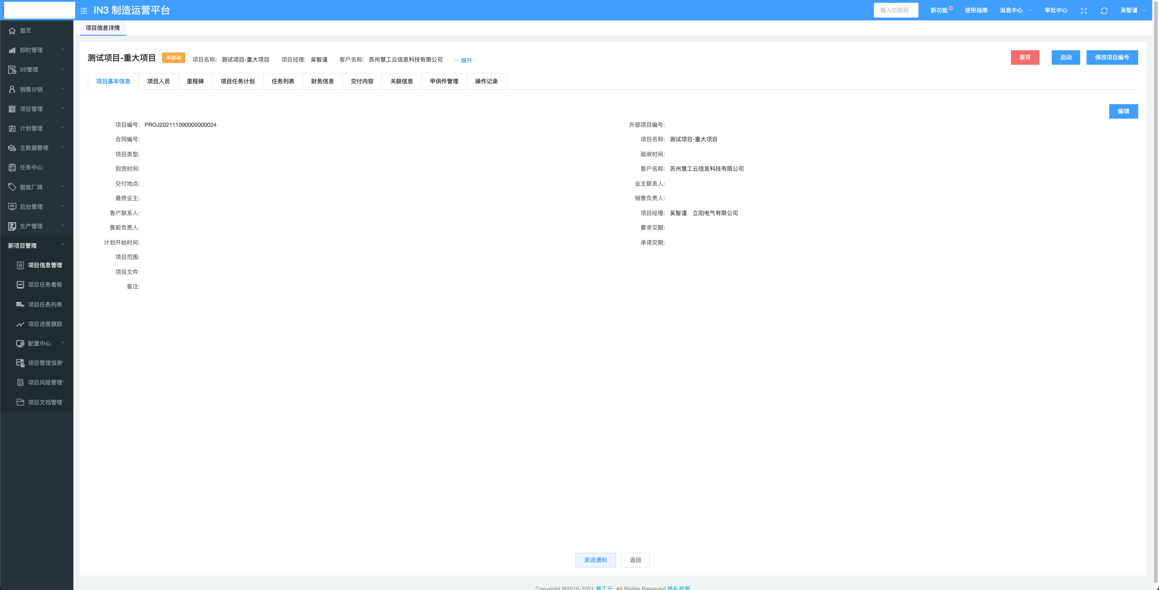This screenshot has height=590, width=1159.
Task: Switch to the 里程碑 tab
Action: click(195, 82)
